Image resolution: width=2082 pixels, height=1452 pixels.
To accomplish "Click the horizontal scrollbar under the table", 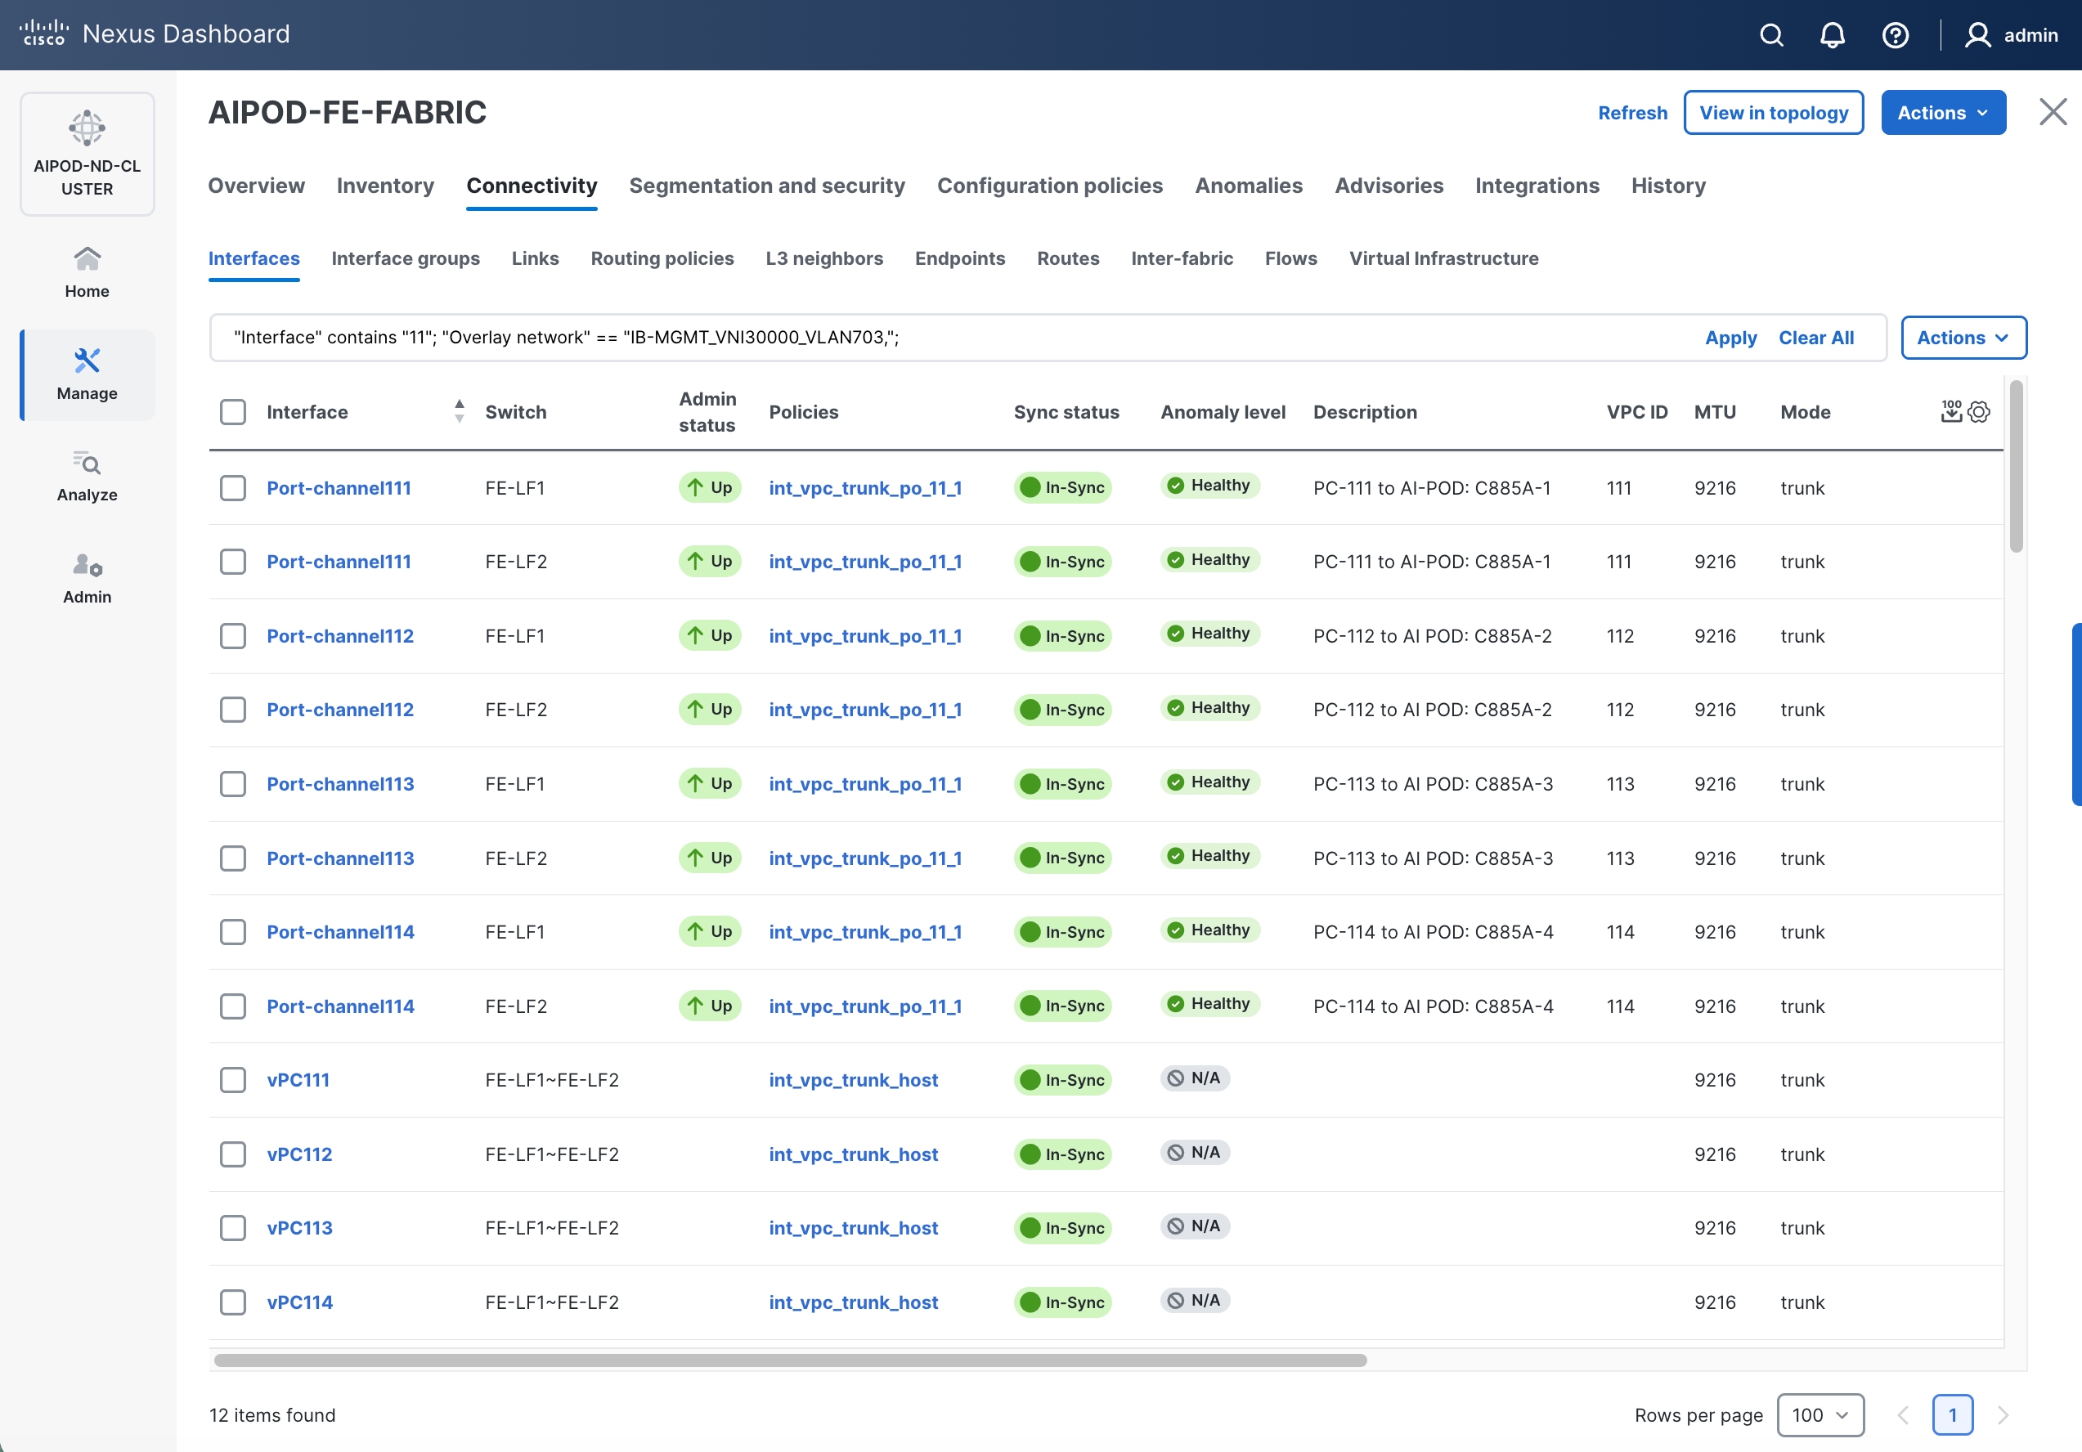I will coord(789,1360).
